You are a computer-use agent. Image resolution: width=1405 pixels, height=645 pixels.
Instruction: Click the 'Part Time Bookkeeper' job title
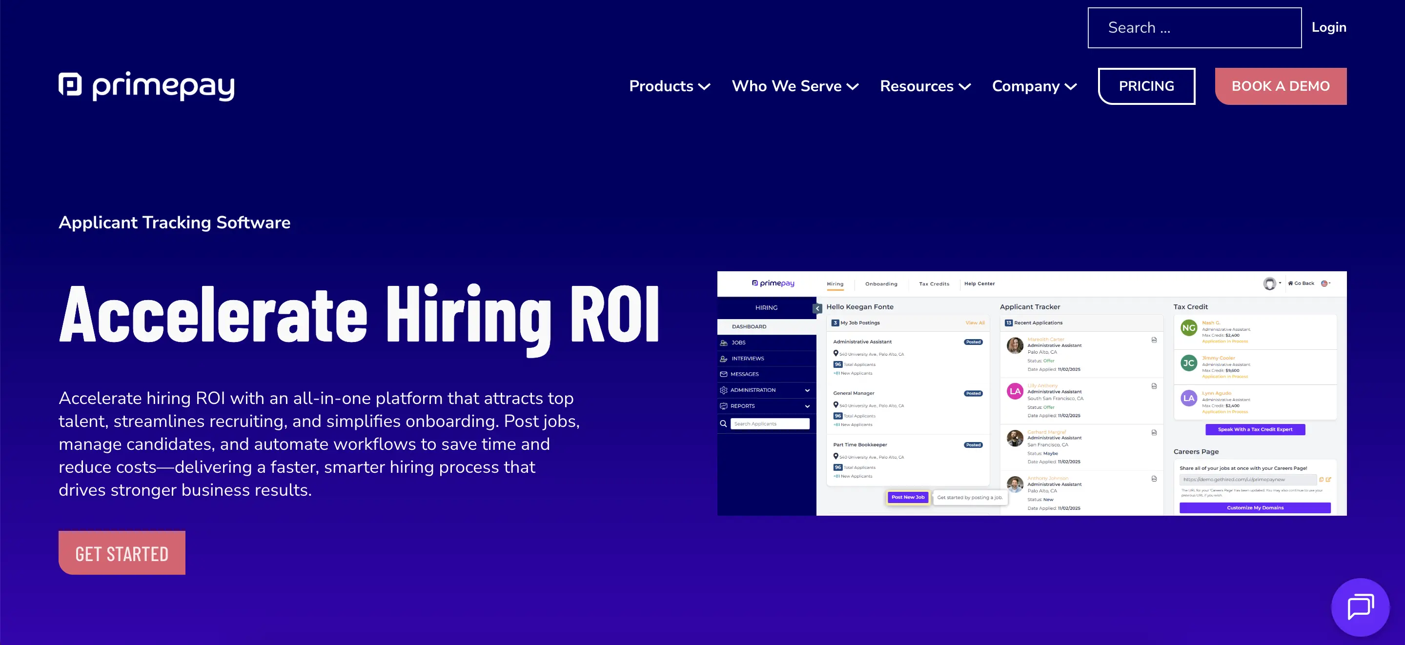[x=860, y=445]
